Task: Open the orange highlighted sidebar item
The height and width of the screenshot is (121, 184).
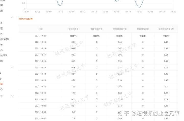Action: pos(1,84)
